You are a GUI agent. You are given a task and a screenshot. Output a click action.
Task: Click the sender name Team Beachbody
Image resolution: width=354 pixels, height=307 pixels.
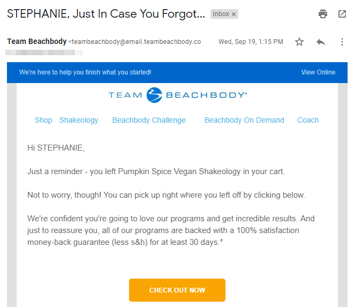click(x=37, y=41)
